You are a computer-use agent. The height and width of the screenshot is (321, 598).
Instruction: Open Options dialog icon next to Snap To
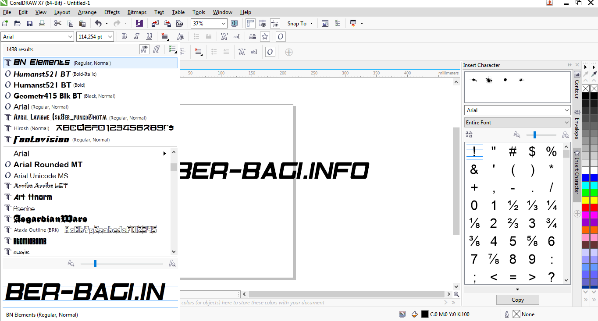pos(337,23)
